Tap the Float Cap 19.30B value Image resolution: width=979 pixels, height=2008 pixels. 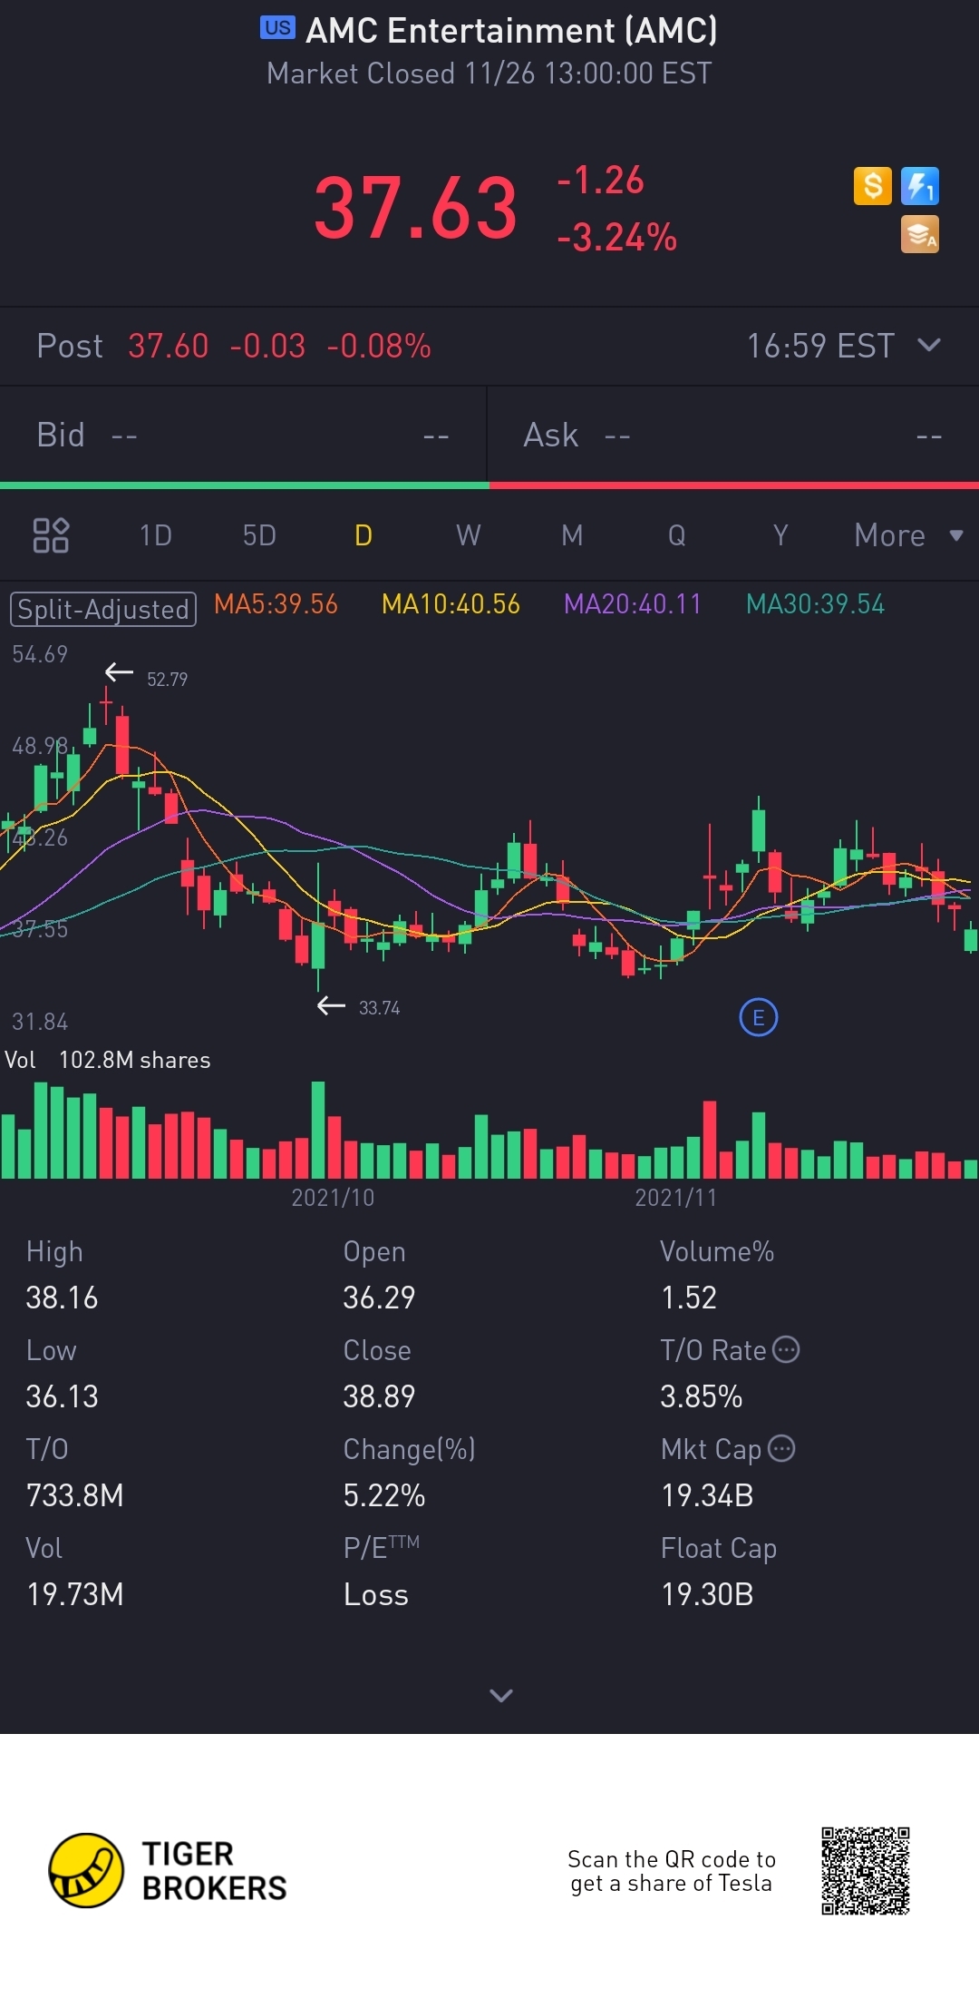(x=707, y=1594)
